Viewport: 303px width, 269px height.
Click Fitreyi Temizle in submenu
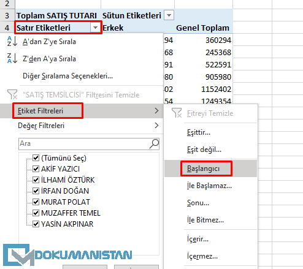click(210, 113)
